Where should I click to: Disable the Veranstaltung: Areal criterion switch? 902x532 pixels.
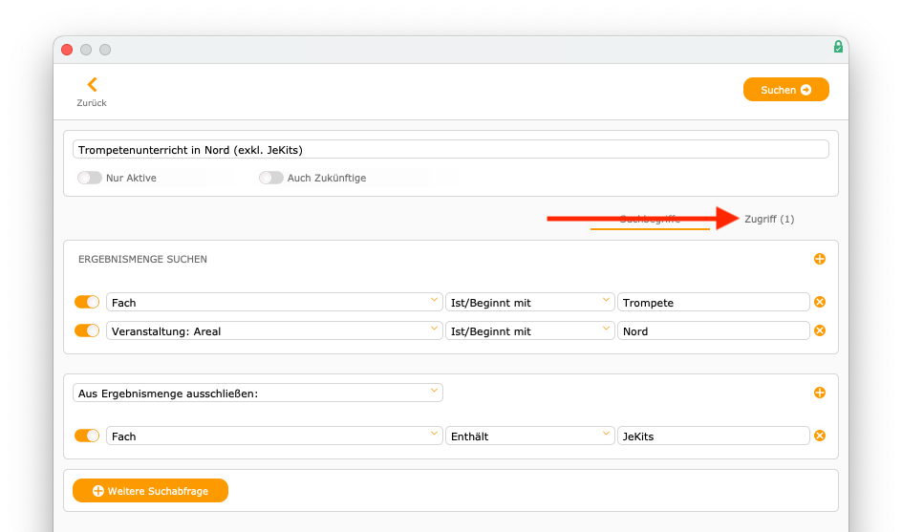point(87,330)
